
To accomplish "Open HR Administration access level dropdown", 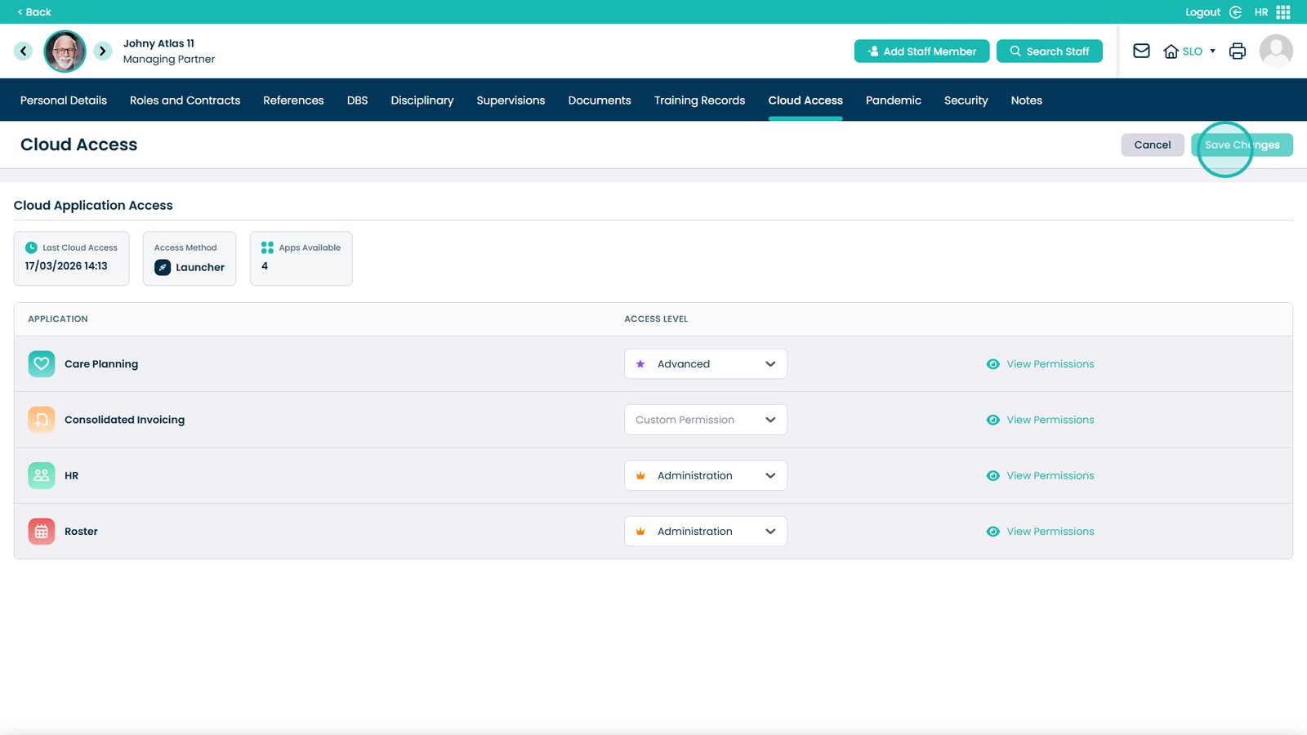I will [x=705, y=475].
